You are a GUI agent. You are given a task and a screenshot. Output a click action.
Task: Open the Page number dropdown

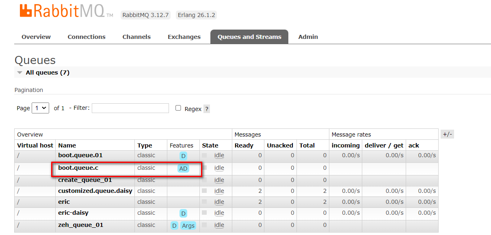coord(40,108)
